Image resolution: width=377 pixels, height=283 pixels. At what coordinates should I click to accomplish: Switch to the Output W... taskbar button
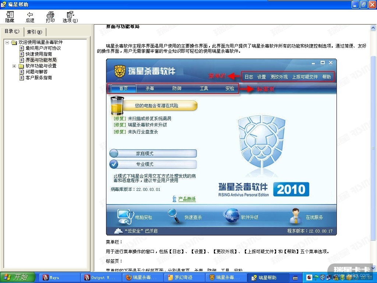tap(101, 278)
